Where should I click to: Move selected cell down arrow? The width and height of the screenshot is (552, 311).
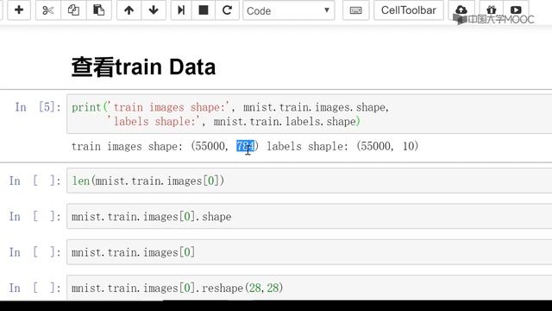point(154,10)
